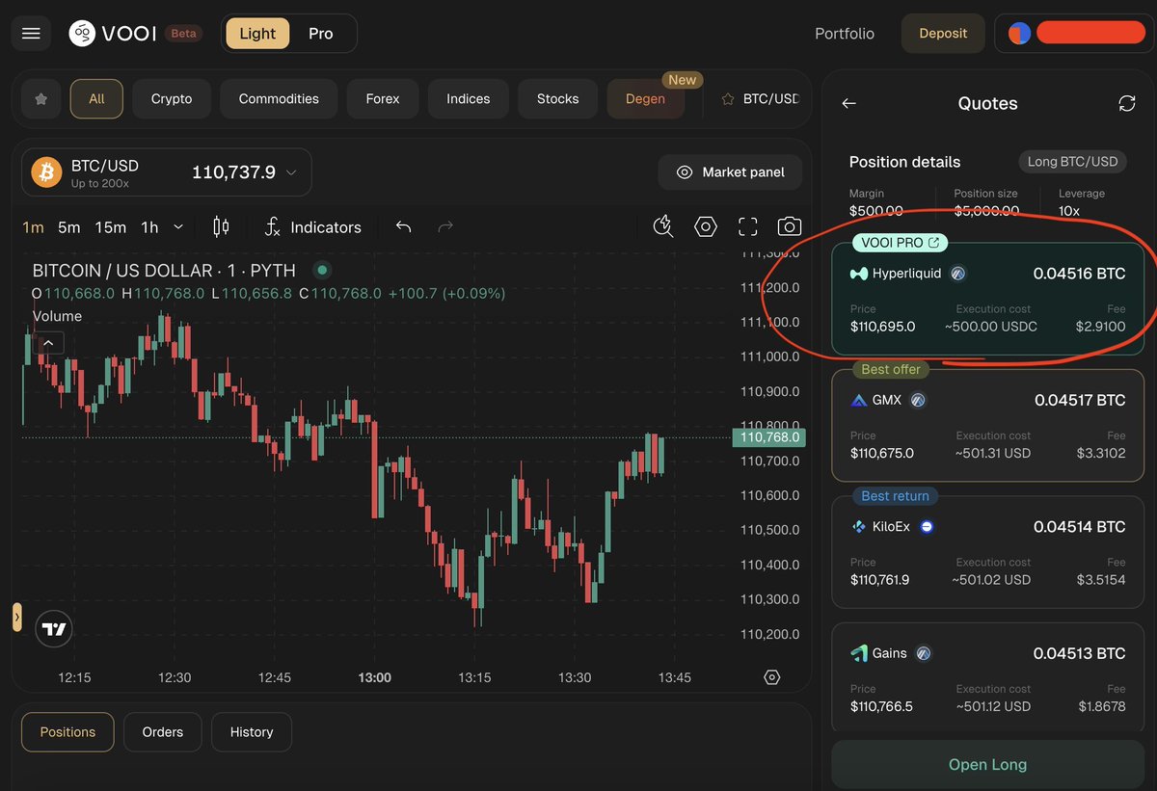Take a chart snapshot with the camera icon
This screenshot has width=1157, height=791.
pos(789,226)
